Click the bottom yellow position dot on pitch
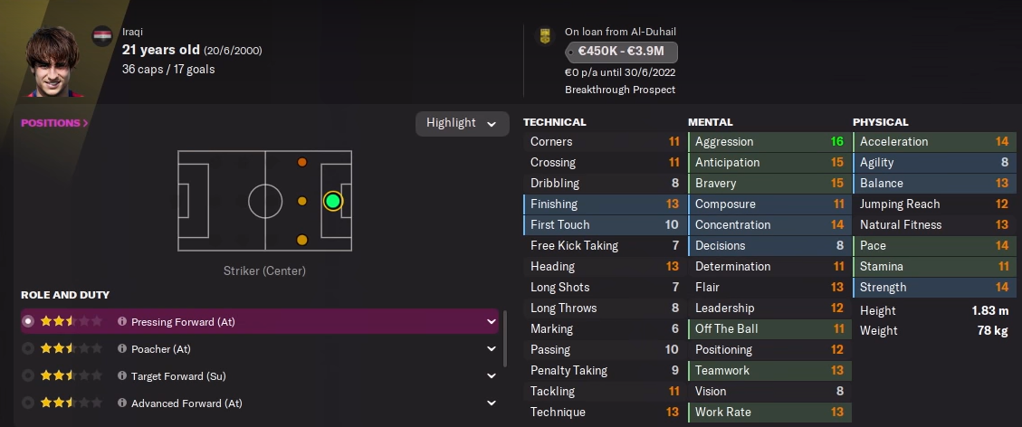The image size is (1022, 427). (x=301, y=240)
